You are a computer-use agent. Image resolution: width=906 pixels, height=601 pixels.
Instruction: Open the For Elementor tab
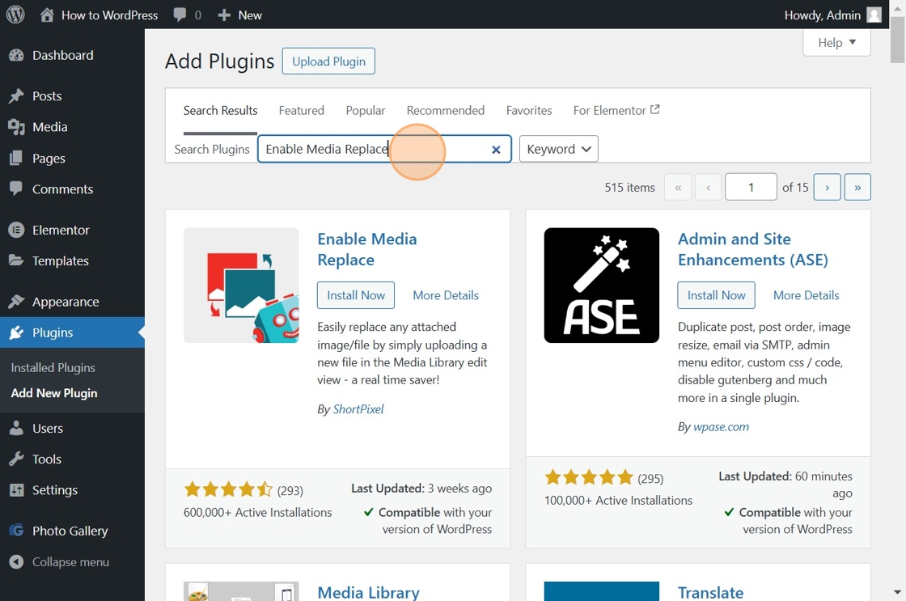point(616,110)
